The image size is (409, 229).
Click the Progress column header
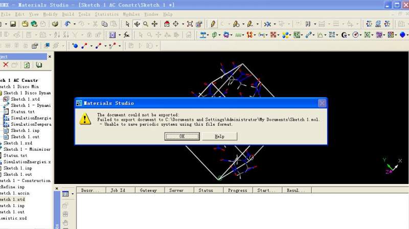tap(238, 190)
